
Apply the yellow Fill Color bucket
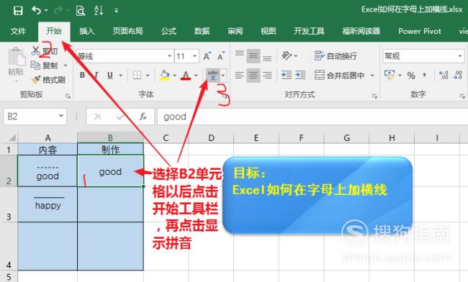point(164,75)
